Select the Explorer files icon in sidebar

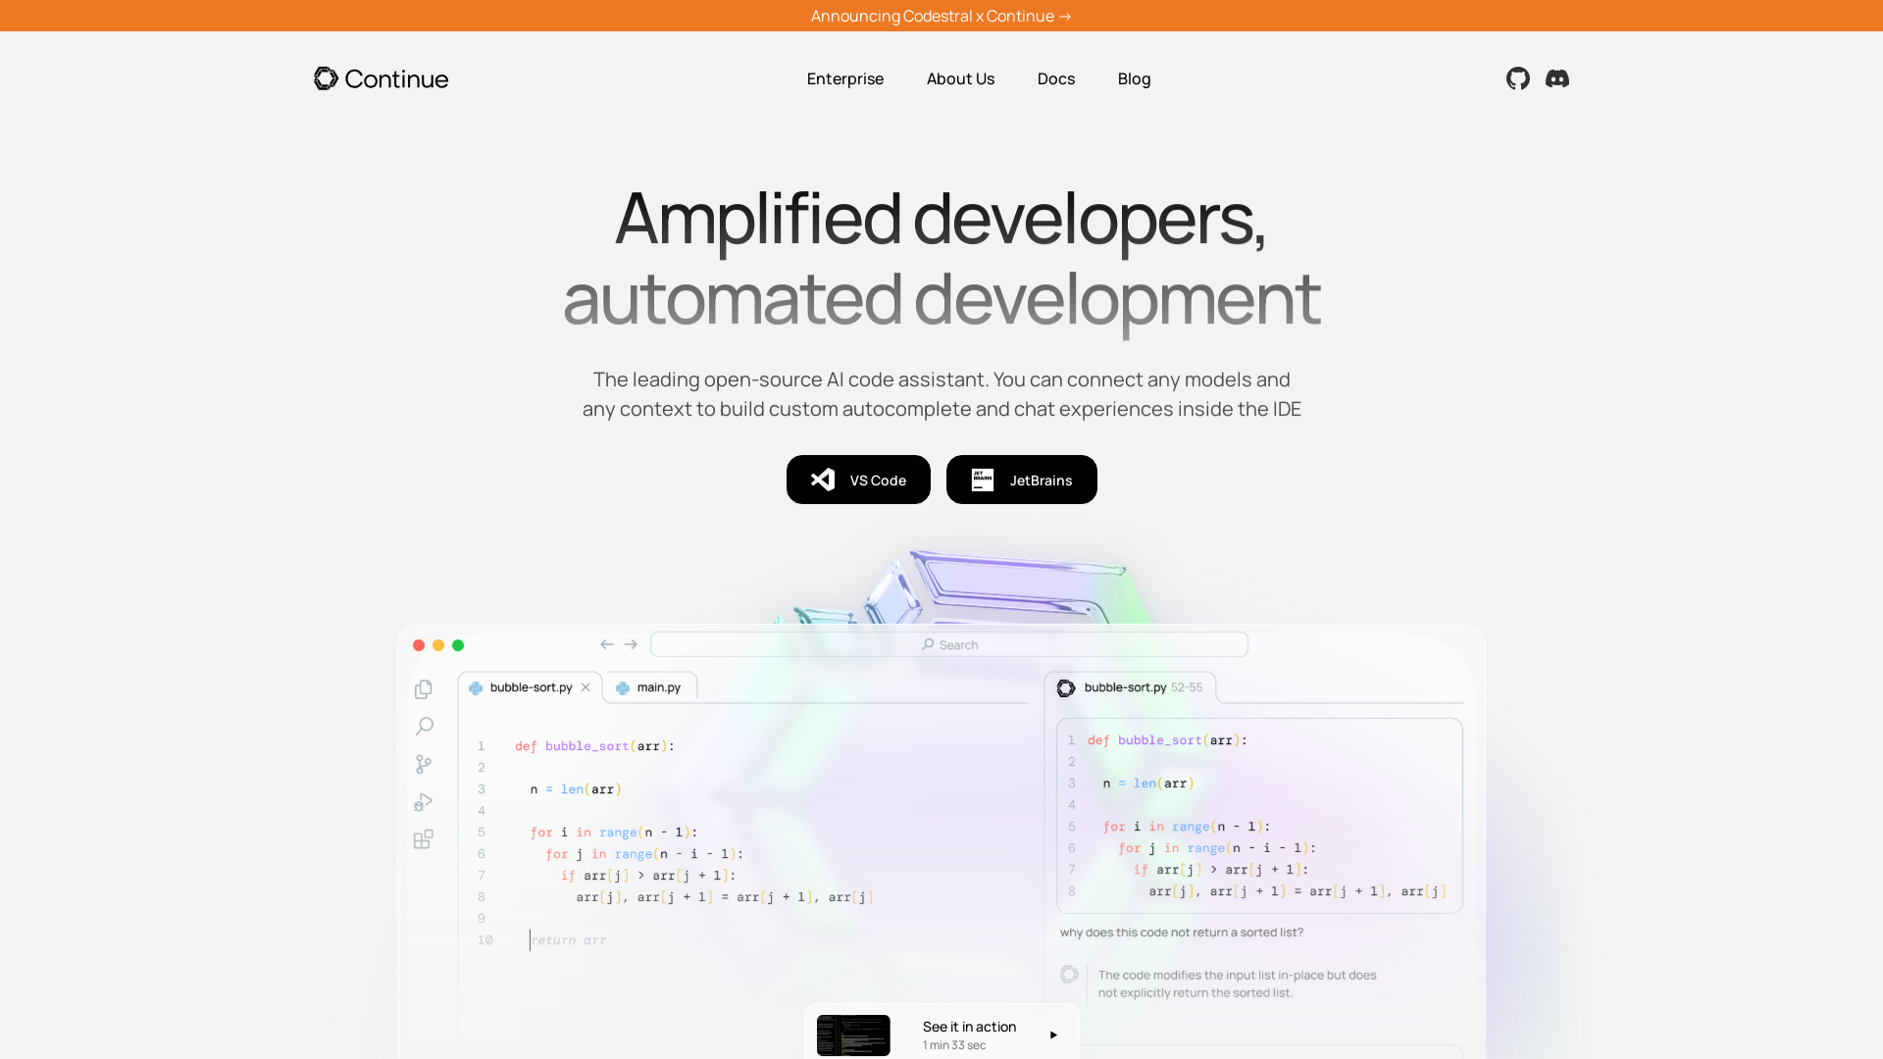pyautogui.click(x=424, y=689)
